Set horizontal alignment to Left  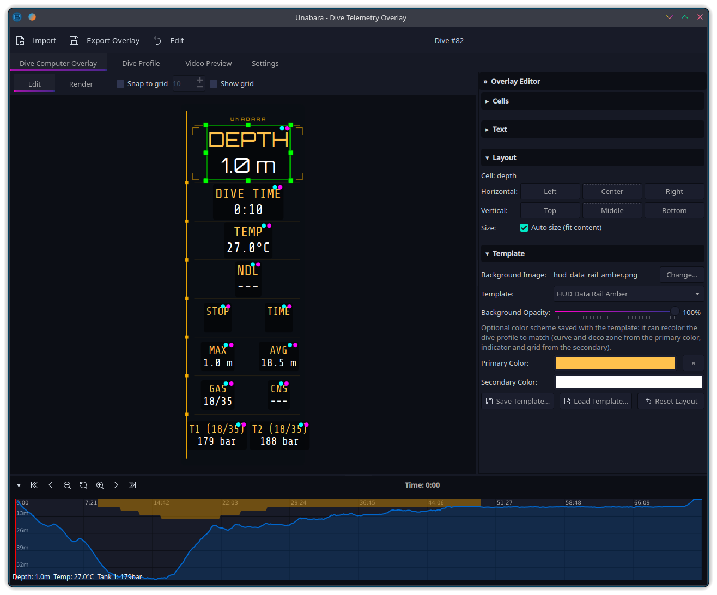click(x=550, y=191)
